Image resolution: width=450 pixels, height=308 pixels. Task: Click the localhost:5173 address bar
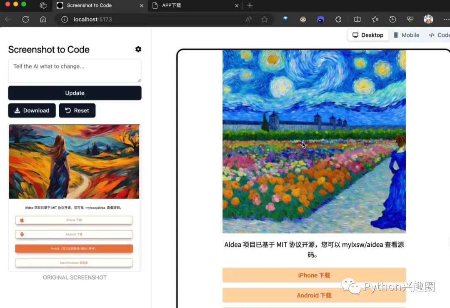pos(164,19)
